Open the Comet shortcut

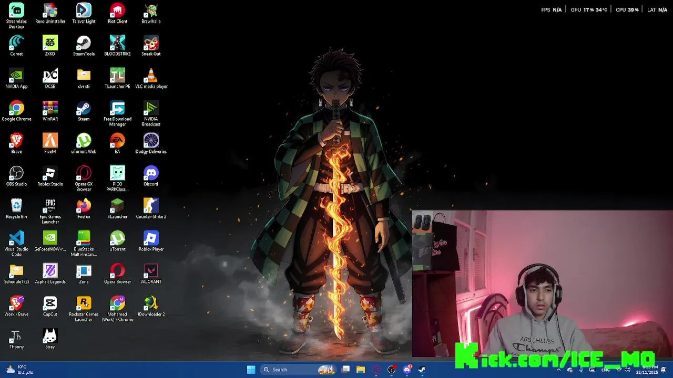click(16, 46)
